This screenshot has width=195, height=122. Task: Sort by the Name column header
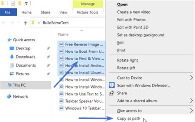coord(63,34)
